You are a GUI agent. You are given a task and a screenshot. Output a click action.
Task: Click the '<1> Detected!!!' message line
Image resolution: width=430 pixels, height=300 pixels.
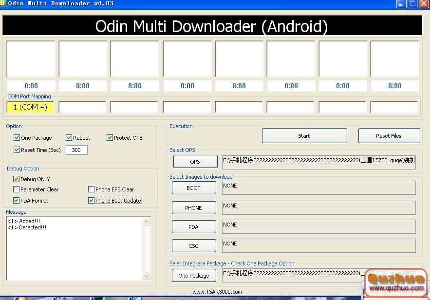pos(27,227)
